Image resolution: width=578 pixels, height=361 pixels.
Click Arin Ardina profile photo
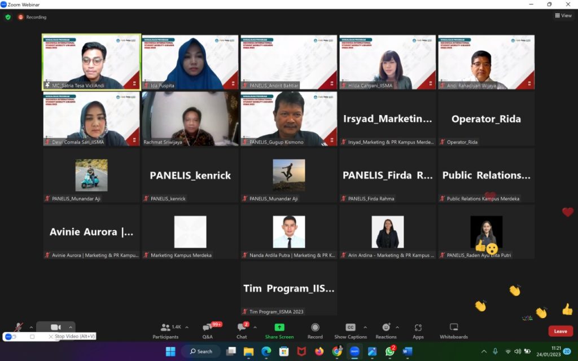(387, 232)
